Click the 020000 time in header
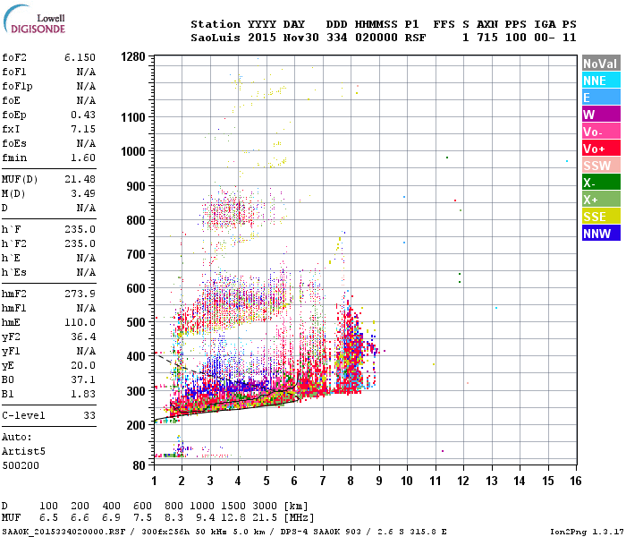626x537 pixels. [376, 38]
